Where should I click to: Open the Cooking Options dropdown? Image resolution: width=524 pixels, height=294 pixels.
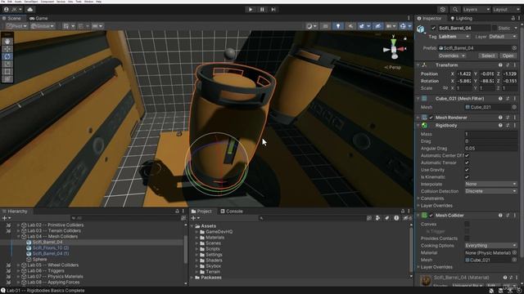(490, 245)
